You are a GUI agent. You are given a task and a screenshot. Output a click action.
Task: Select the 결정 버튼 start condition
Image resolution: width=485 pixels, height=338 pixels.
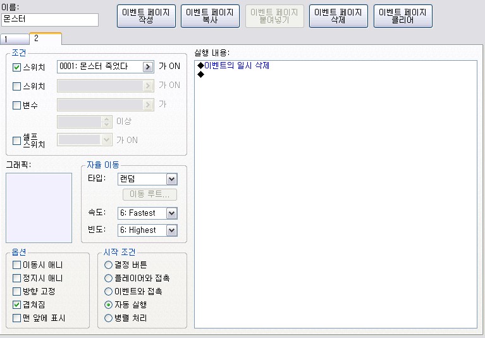[109, 265]
